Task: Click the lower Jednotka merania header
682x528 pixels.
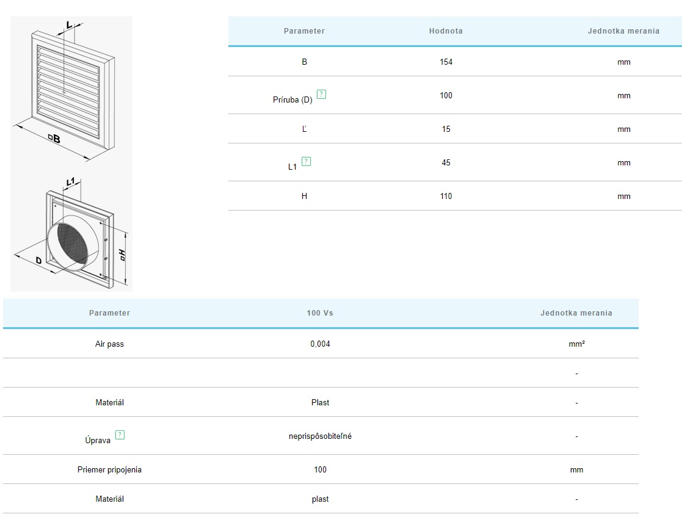Action: pos(576,313)
